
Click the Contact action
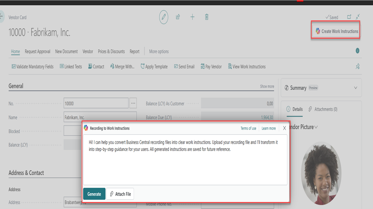tap(96, 66)
